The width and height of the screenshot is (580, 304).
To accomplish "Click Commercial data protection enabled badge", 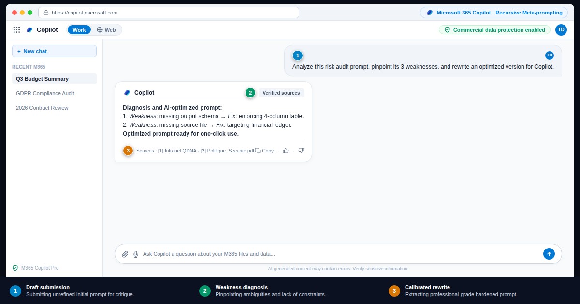I will (x=494, y=30).
